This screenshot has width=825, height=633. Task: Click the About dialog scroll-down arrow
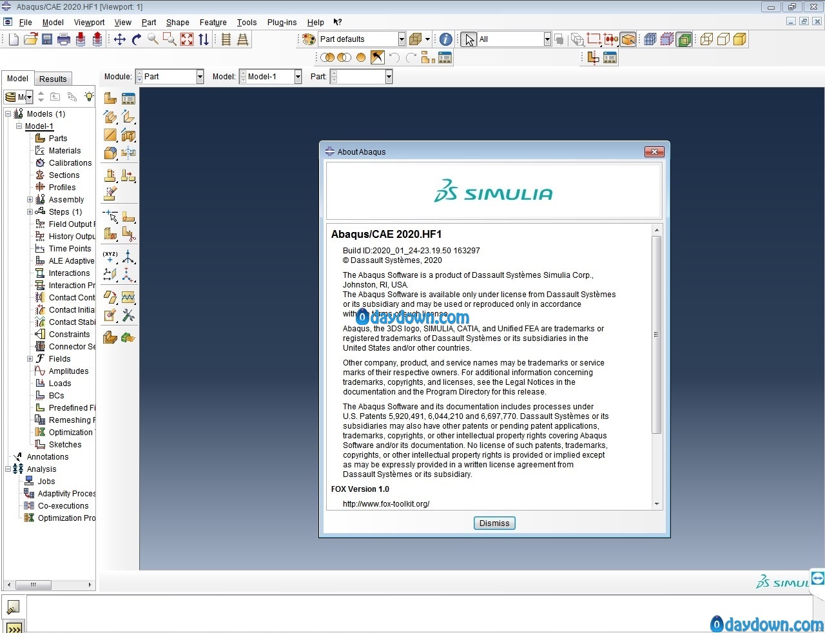click(x=657, y=504)
